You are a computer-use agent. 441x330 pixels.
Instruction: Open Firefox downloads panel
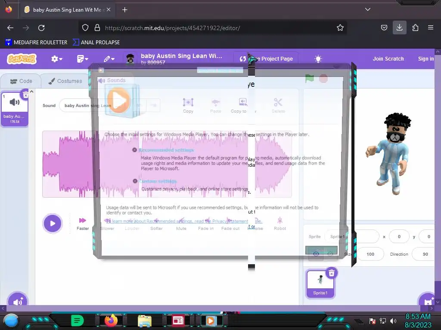(399, 27)
